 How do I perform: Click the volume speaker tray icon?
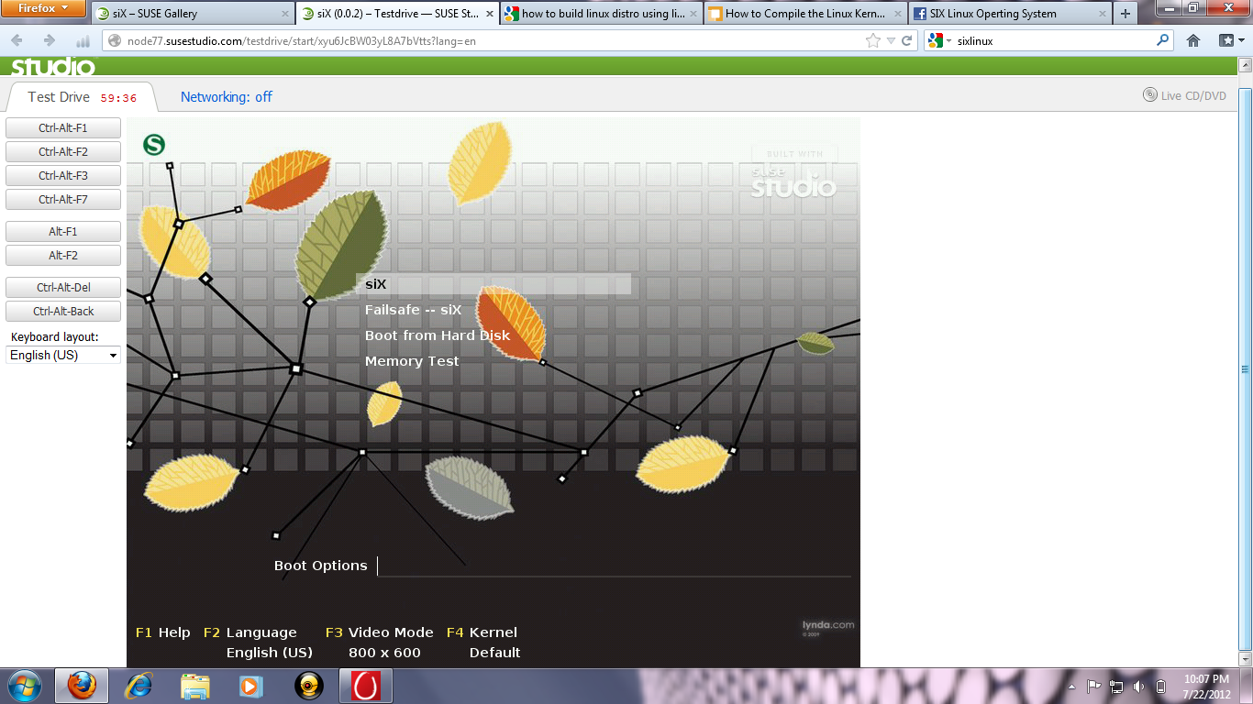1138,686
